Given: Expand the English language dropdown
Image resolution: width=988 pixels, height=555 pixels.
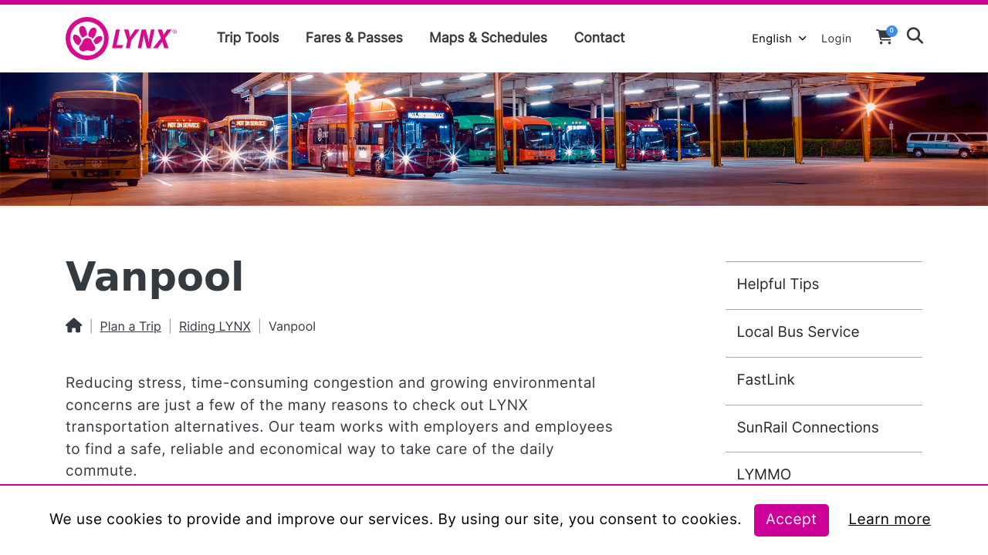Looking at the screenshot, I should [801, 37].
